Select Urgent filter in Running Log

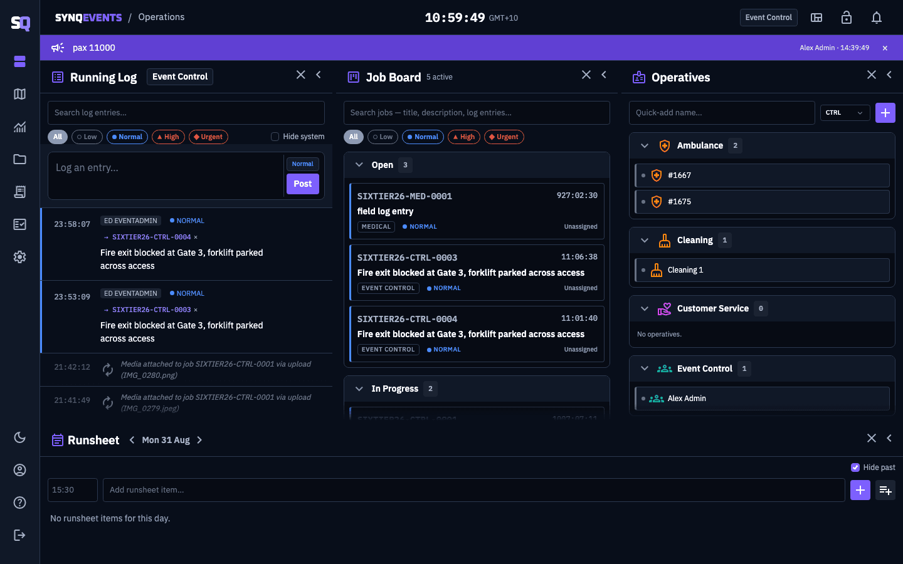pos(208,137)
